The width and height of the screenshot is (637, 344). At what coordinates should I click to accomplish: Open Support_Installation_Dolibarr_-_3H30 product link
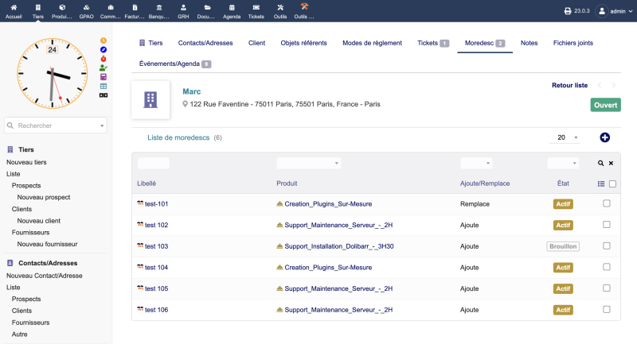pyautogui.click(x=339, y=246)
